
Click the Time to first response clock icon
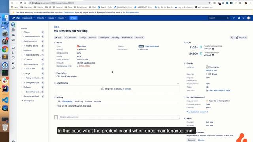pos(201,47)
